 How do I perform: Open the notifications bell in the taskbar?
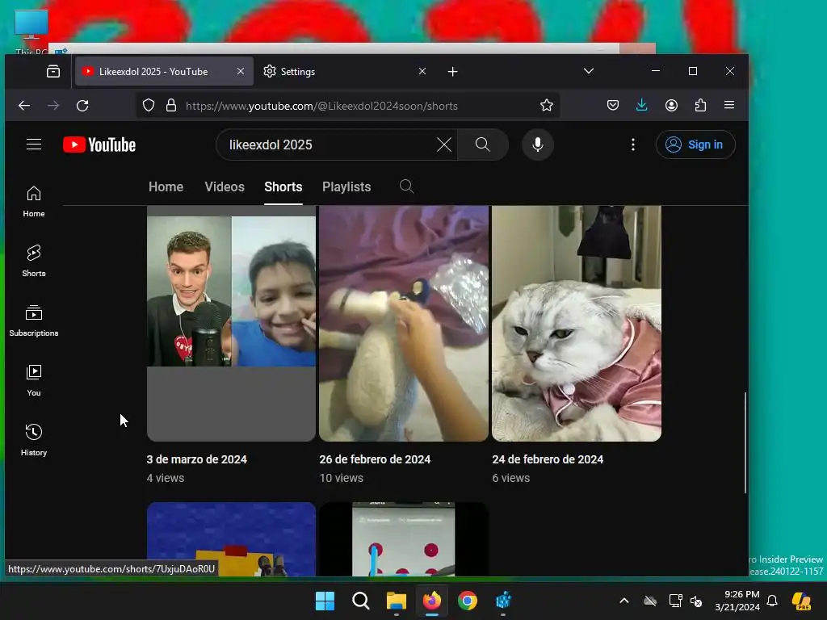772,601
